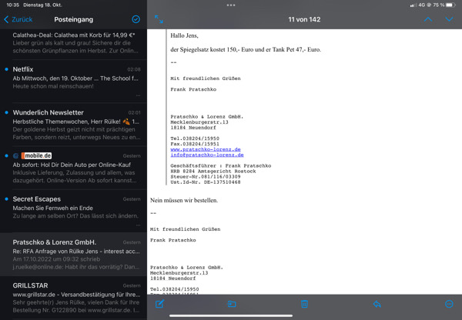Image resolution: width=462 pixels, height=320 pixels.
Task: Show next message with down chevron
Action: (x=449, y=19)
